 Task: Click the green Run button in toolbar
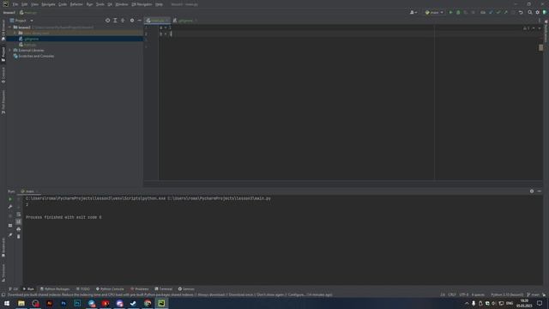pos(450,13)
